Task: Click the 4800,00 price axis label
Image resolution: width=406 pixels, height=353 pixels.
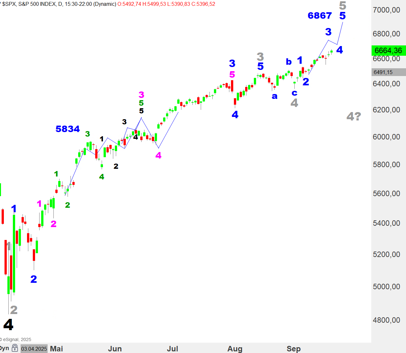Action: coord(386,320)
